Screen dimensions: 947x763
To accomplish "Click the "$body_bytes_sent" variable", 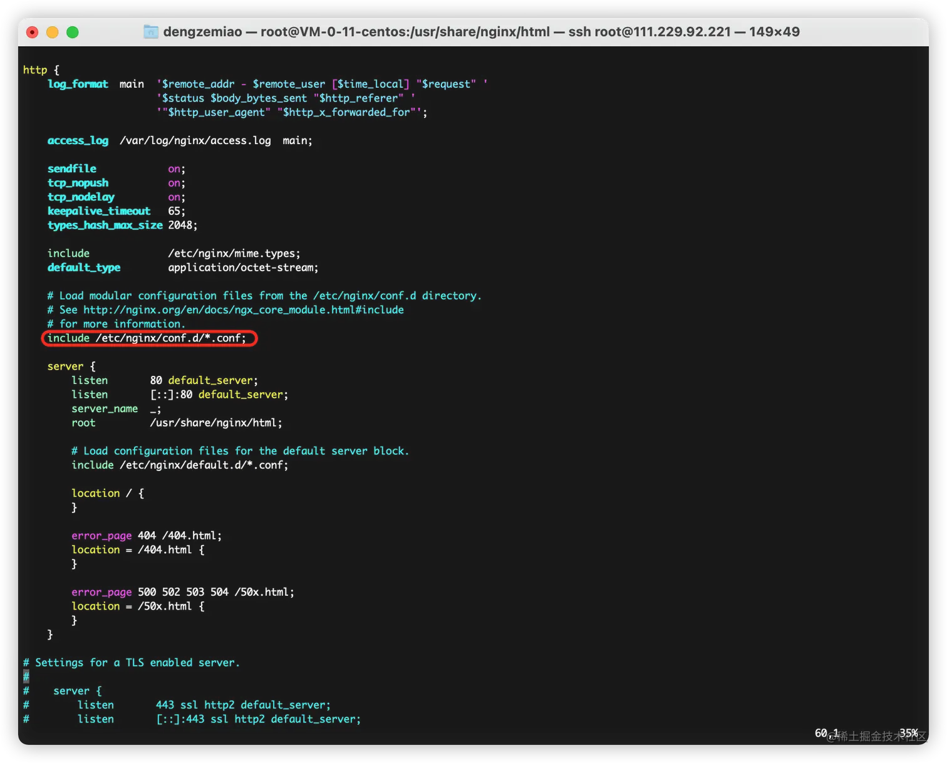I will [x=259, y=98].
